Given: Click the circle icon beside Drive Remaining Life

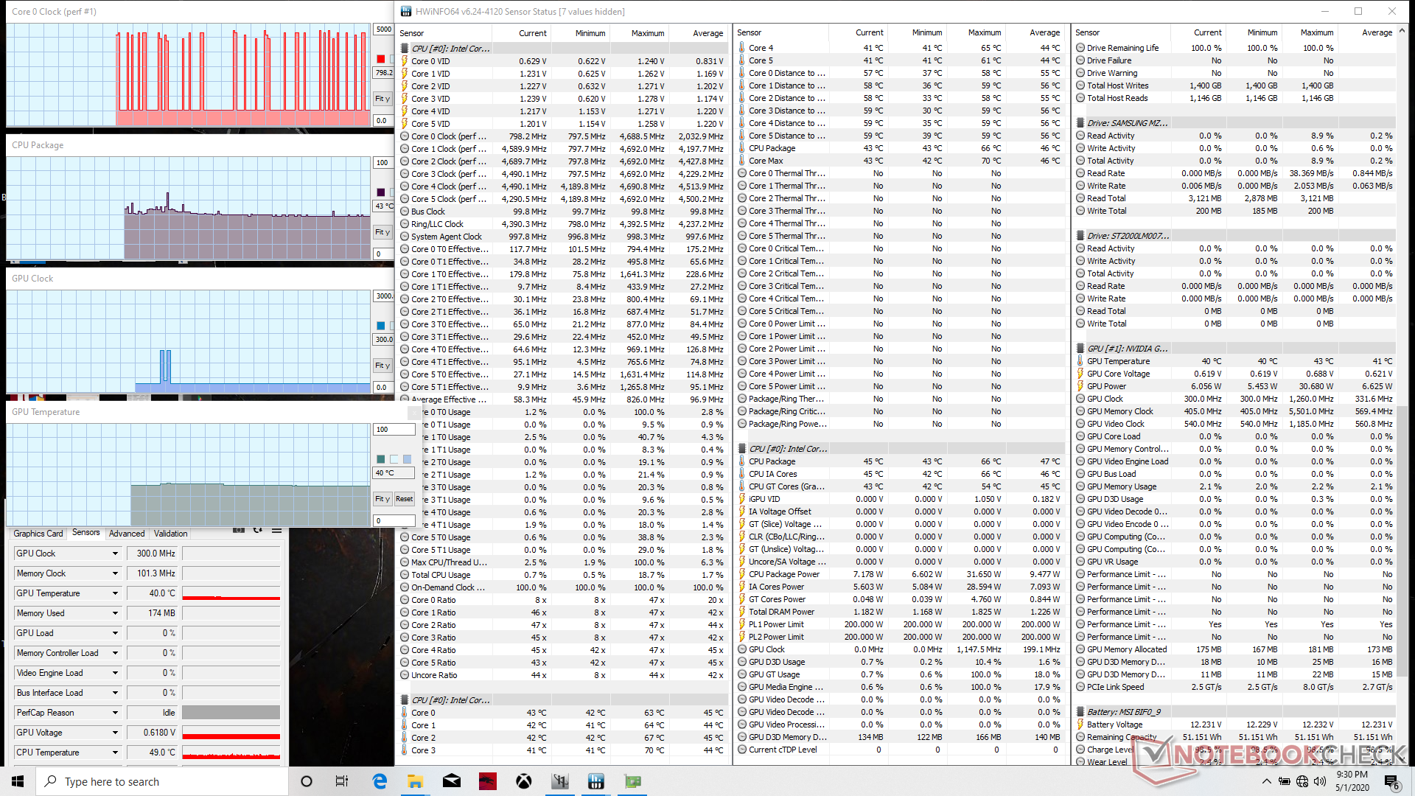Looking at the screenshot, I should pos(1080,48).
